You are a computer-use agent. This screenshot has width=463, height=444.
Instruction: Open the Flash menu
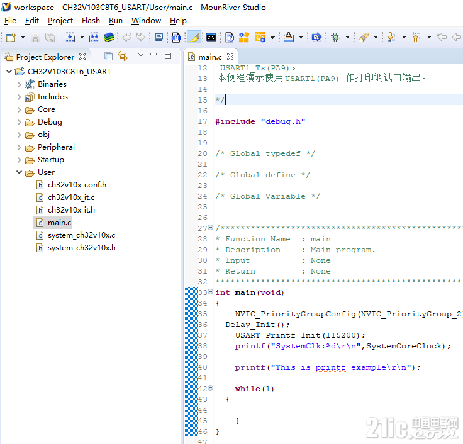point(91,21)
